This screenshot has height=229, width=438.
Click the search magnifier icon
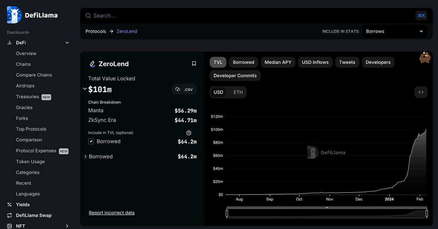tap(88, 16)
